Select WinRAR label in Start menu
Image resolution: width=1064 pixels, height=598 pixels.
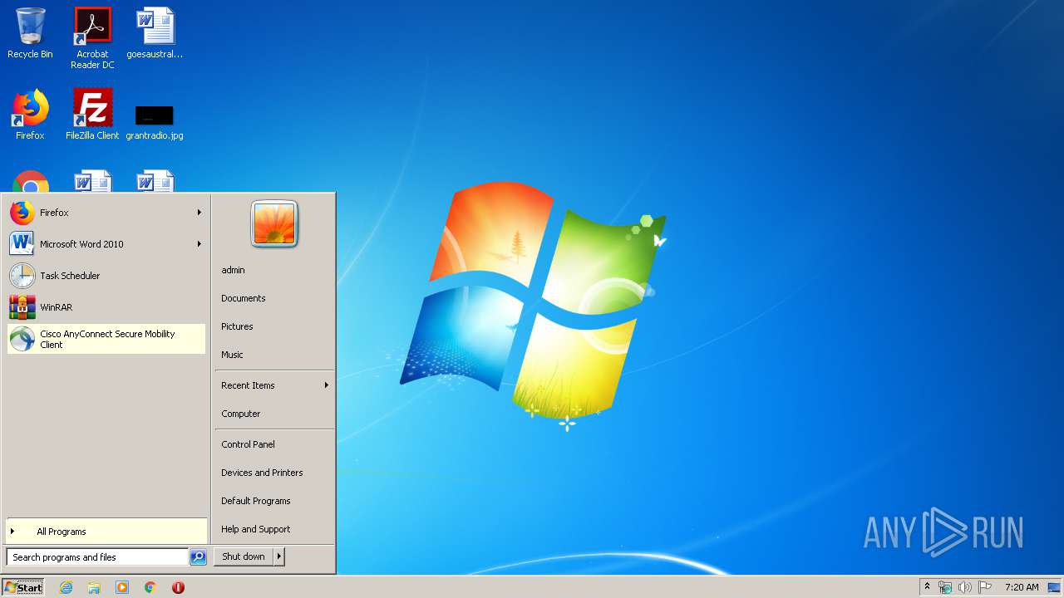[x=56, y=307]
